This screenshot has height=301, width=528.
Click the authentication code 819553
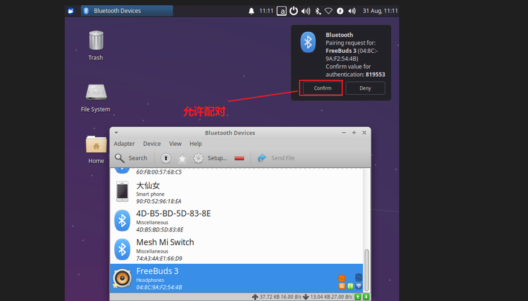(x=375, y=74)
